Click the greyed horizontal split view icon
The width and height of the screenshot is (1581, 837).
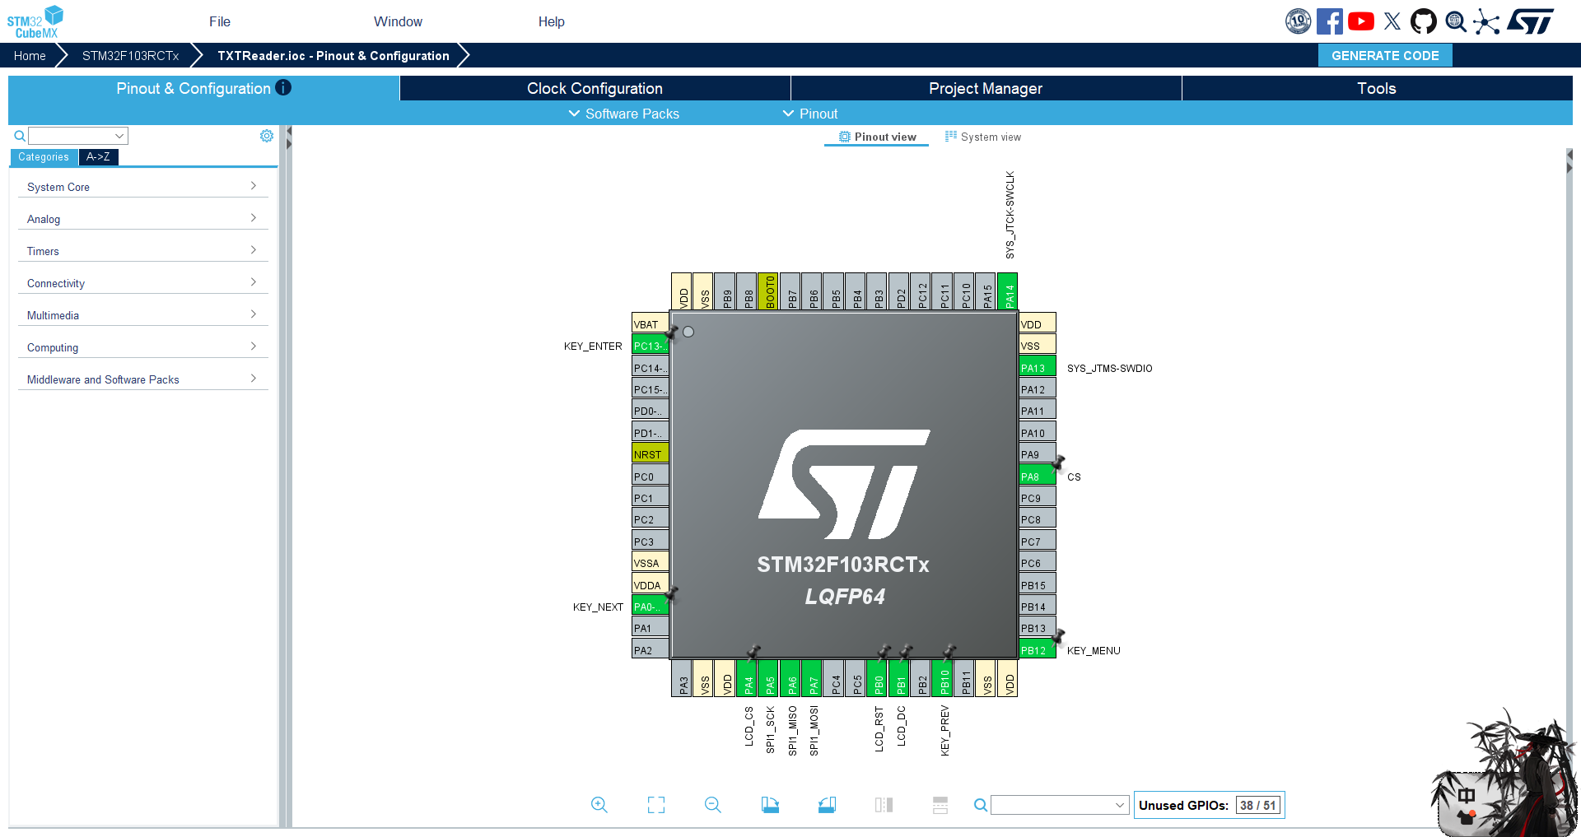pos(940,805)
